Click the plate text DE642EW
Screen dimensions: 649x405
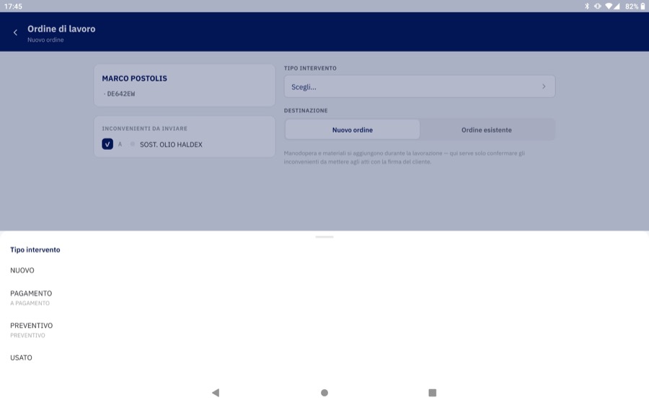[x=121, y=94]
